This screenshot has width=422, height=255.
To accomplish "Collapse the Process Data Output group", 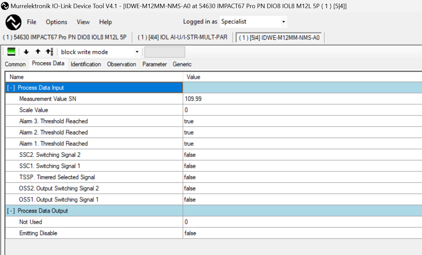I will click(x=11, y=211).
